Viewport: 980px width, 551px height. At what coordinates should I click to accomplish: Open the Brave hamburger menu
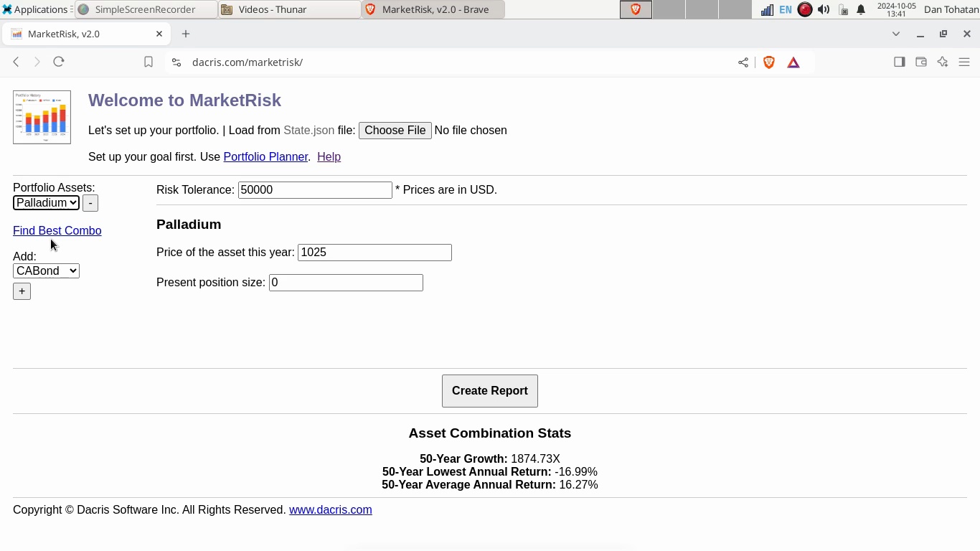(964, 62)
